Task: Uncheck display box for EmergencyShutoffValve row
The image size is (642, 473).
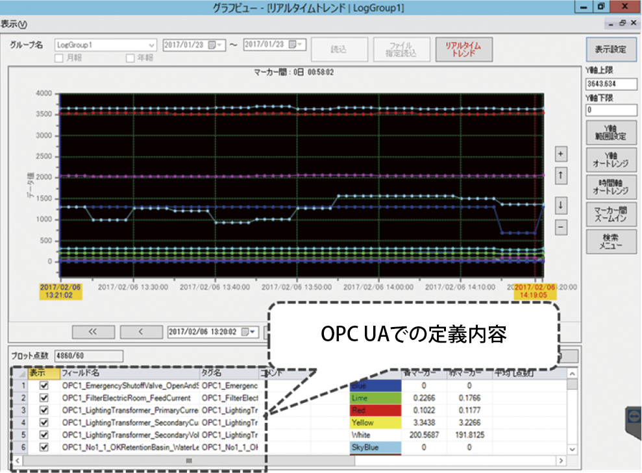Action: 44,385
